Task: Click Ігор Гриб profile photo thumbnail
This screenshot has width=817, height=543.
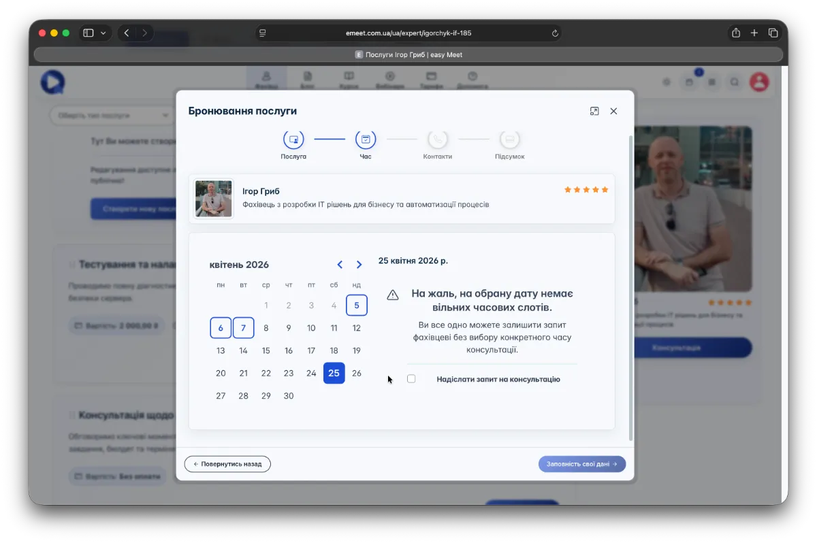Action: pos(214,199)
